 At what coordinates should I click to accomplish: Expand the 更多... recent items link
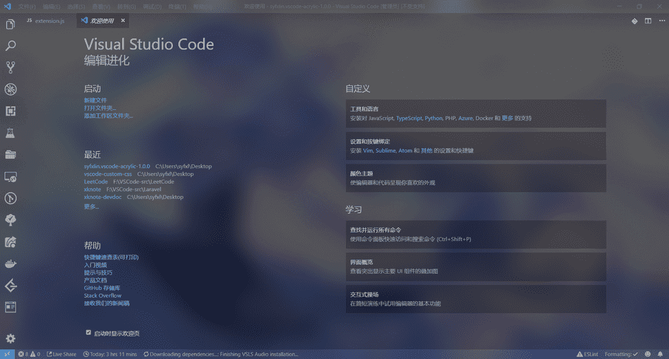(x=91, y=207)
